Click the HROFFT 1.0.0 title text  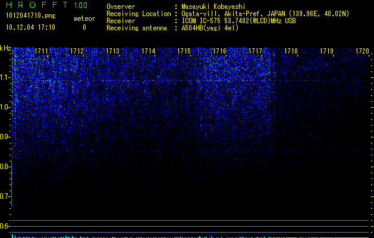click(x=46, y=5)
